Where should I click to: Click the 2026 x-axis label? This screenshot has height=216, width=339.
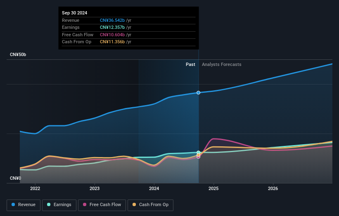[x=273, y=189]
